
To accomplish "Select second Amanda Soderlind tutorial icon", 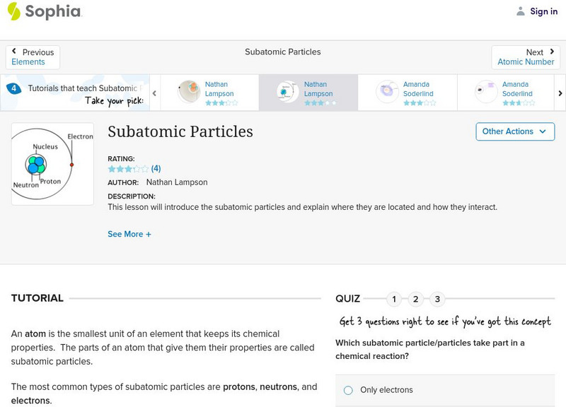I will point(487,93).
